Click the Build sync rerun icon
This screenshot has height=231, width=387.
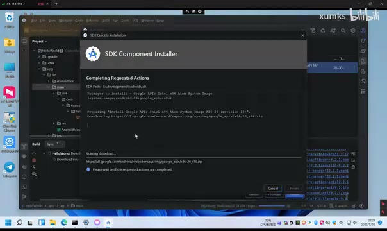point(34,153)
